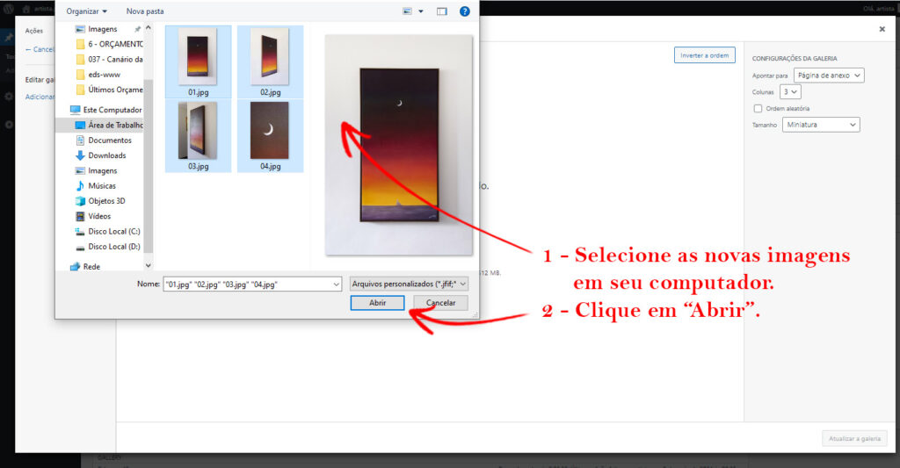The image size is (900, 468).
Task: Select the 01.jpg thumbnail
Action: pos(198,61)
